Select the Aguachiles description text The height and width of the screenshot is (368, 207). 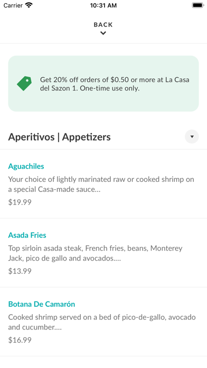101,184
